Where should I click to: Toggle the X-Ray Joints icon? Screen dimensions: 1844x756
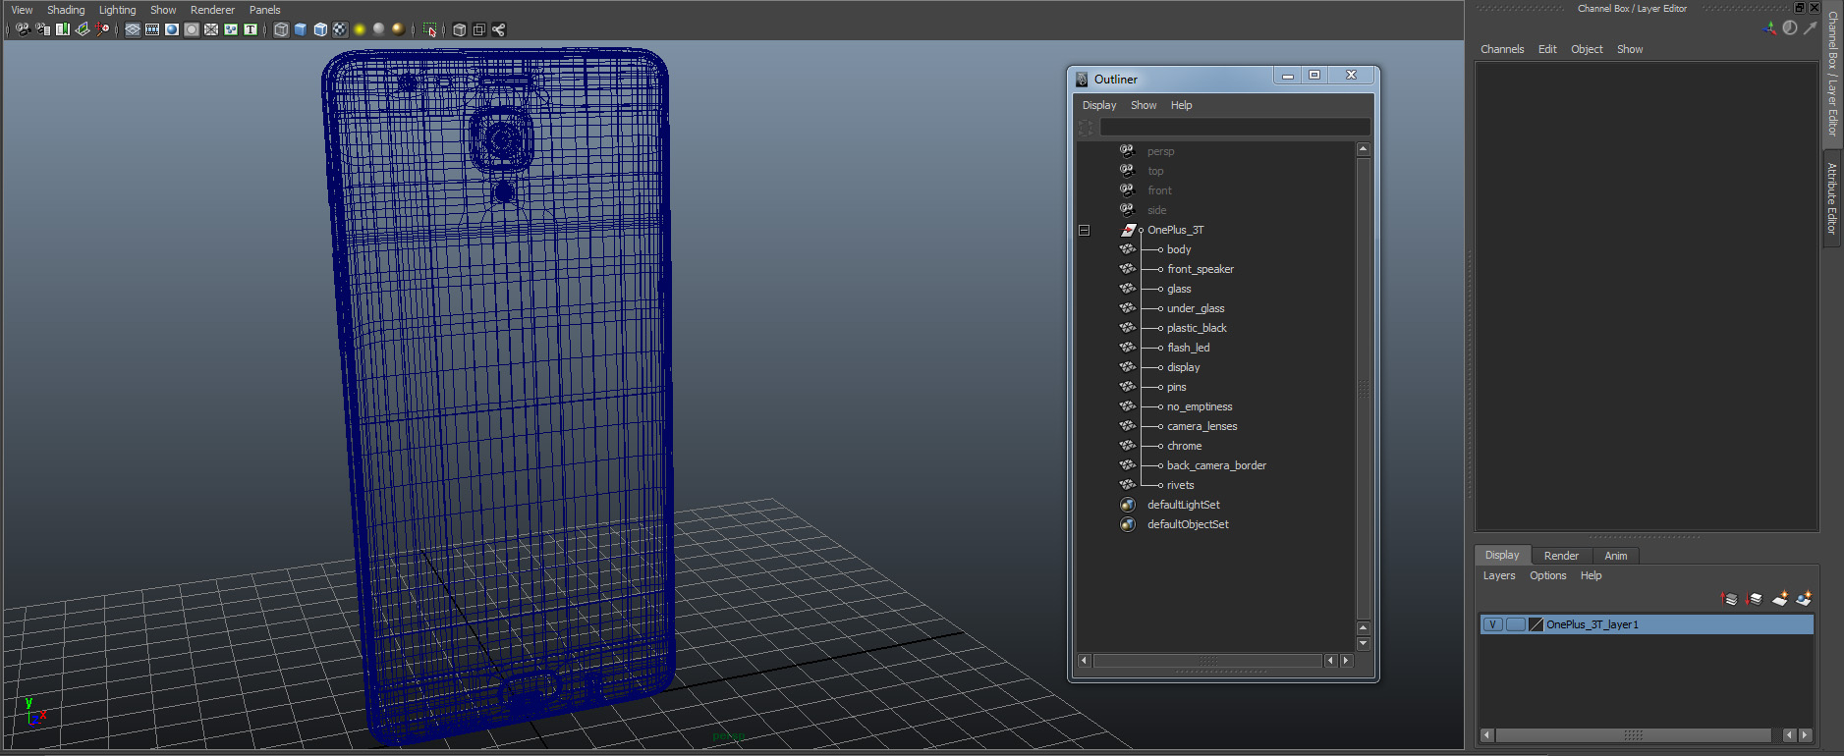pos(499,29)
